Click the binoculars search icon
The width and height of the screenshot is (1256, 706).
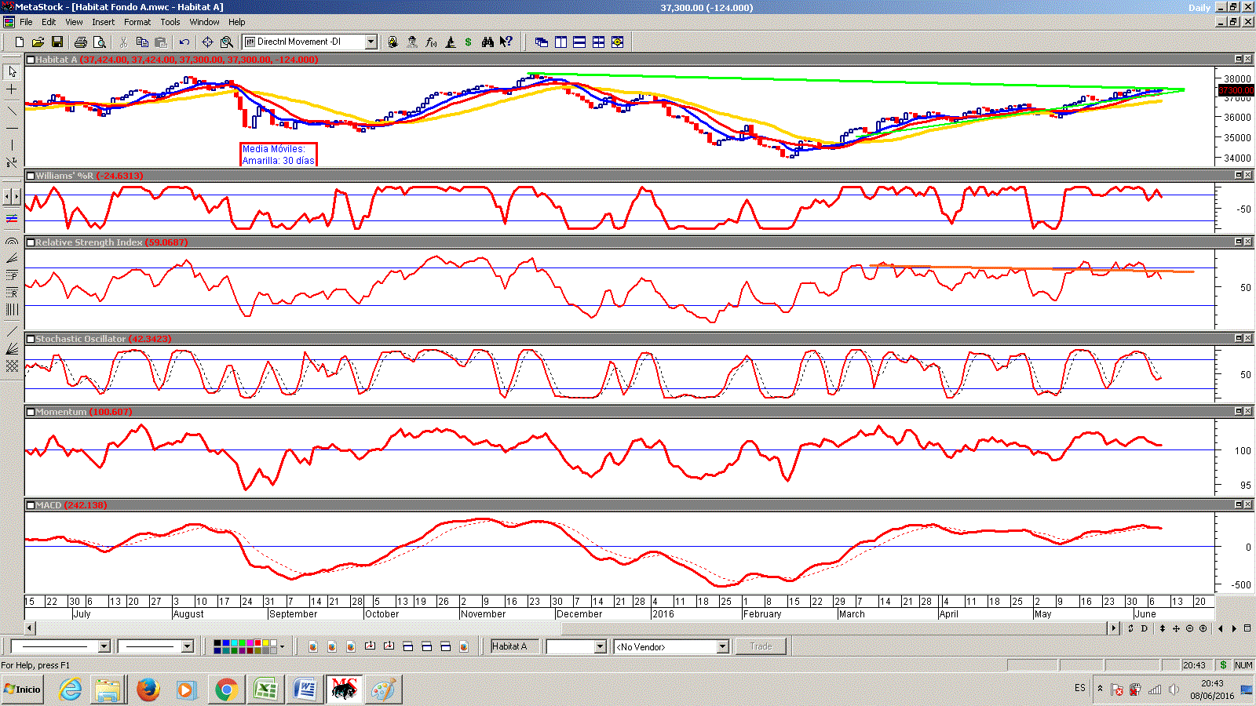click(487, 42)
